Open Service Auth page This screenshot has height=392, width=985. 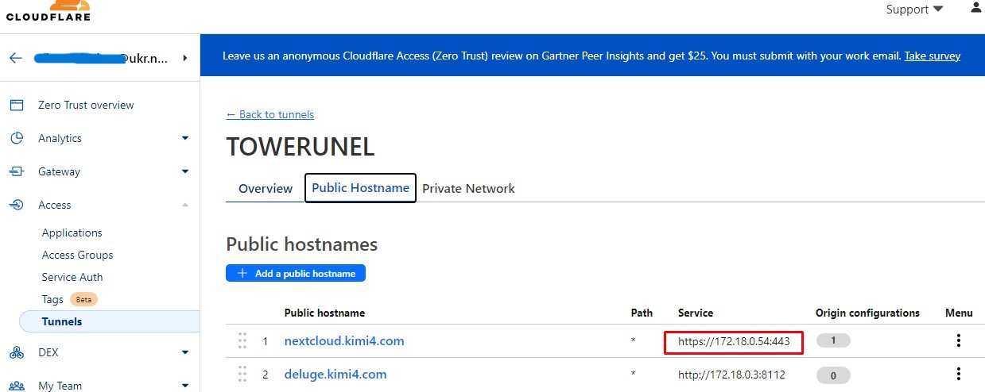pyautogui.click(x=72, y=277)
